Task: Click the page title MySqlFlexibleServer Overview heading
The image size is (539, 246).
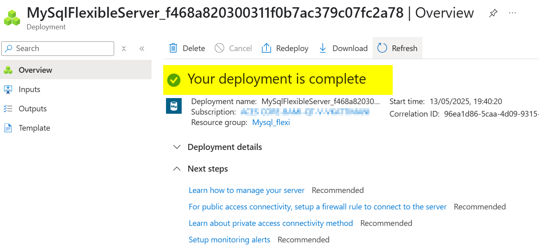Action: (x=250, y=13)
